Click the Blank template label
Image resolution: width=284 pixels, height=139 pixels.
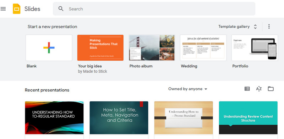click(x=32, y=66)
